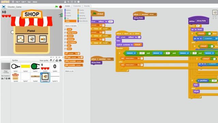Select Events block category

click(x=81, y=10)
